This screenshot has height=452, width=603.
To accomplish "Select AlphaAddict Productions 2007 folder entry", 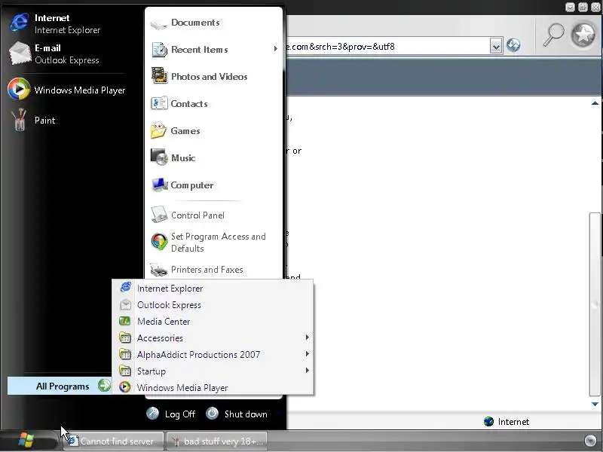I will 213,354.
